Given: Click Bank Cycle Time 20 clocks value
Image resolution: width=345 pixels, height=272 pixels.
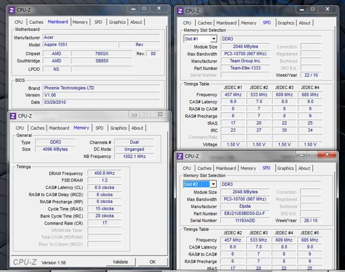Looking at the screenshot, I should click(x=105, y=216).
